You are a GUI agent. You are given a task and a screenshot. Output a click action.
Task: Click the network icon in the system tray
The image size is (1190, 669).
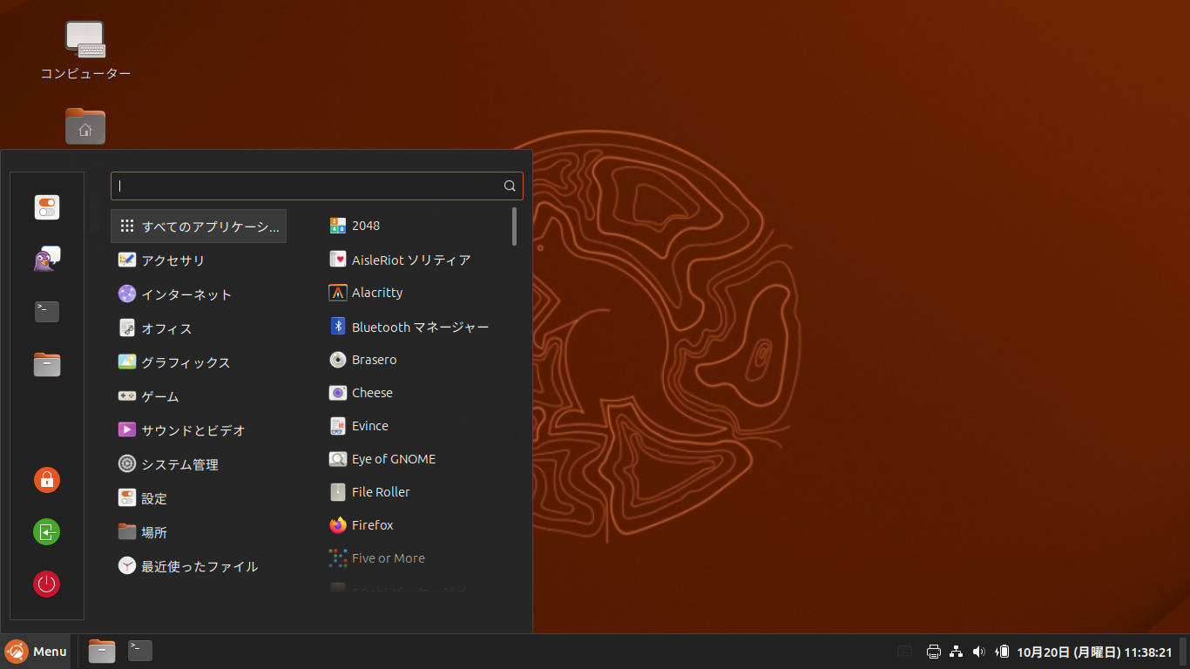click(x=956, y=651)
